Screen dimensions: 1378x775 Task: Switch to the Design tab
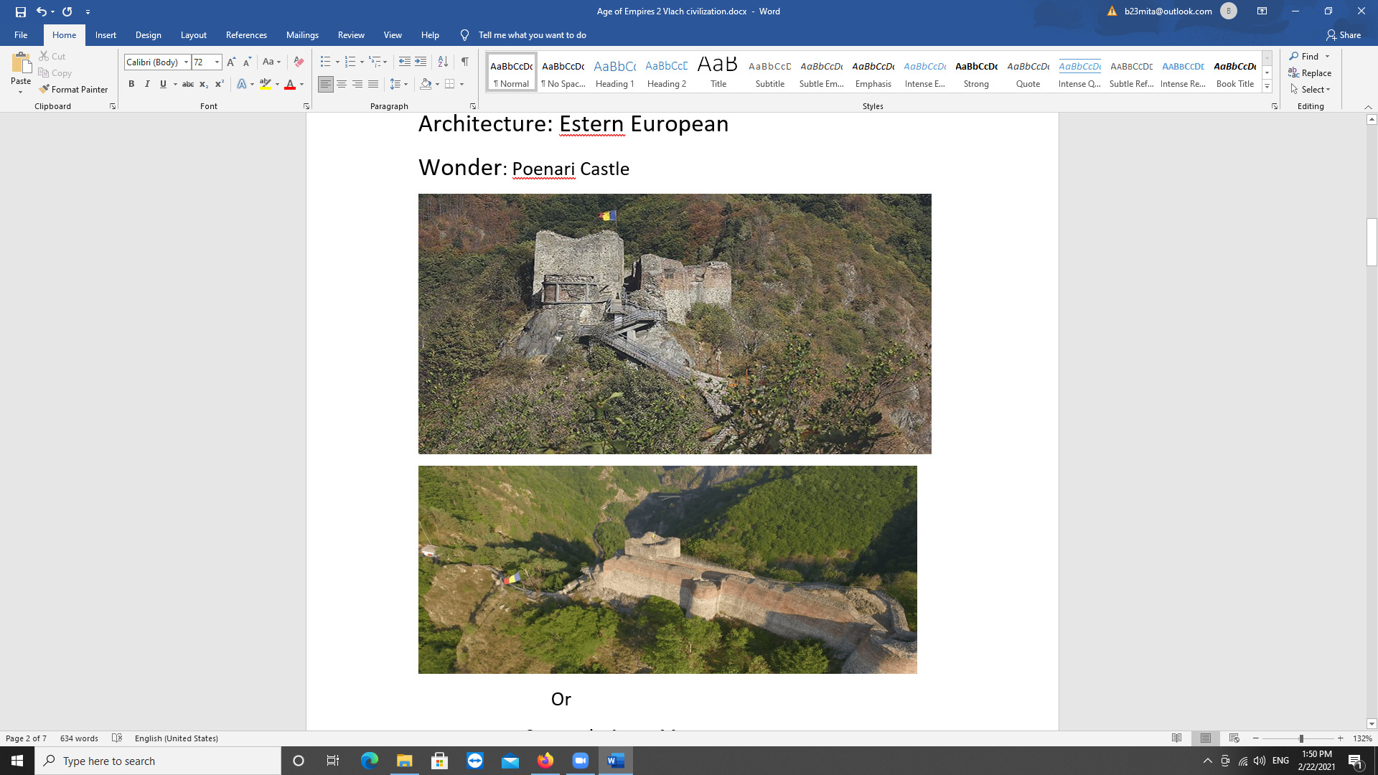click(149, 34)
